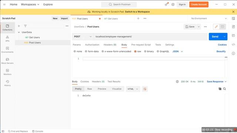
Task: Click the Beautify link
Action: [221, 51]
